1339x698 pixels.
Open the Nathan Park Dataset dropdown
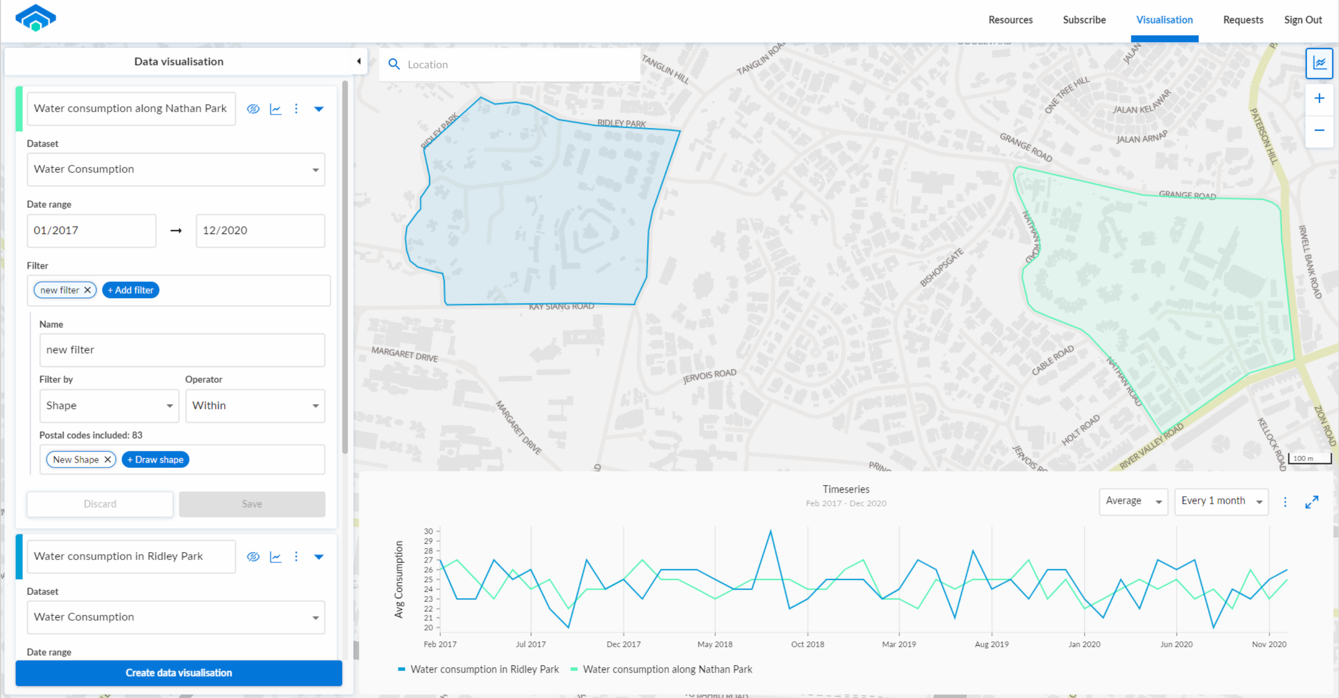tap(176, 169)
